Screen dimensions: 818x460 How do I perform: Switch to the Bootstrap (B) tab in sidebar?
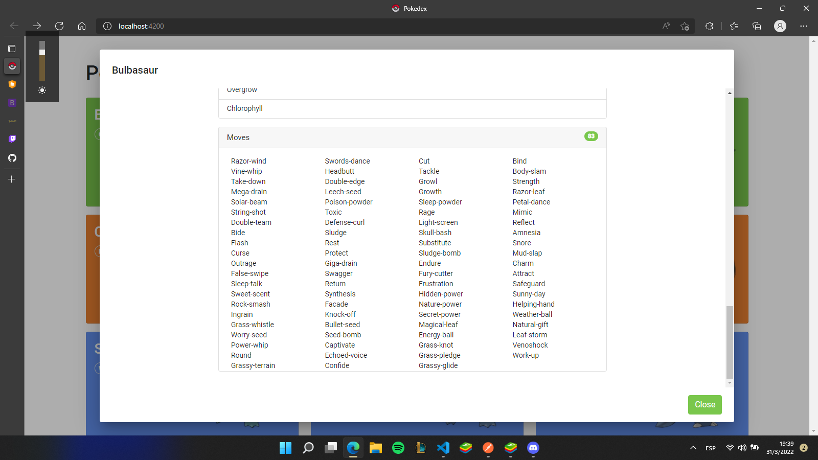(x=12, y=103)
